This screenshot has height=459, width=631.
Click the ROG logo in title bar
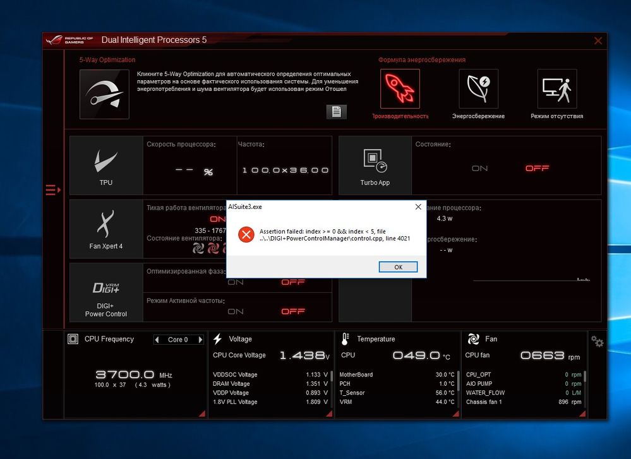(x=69, y=40)
